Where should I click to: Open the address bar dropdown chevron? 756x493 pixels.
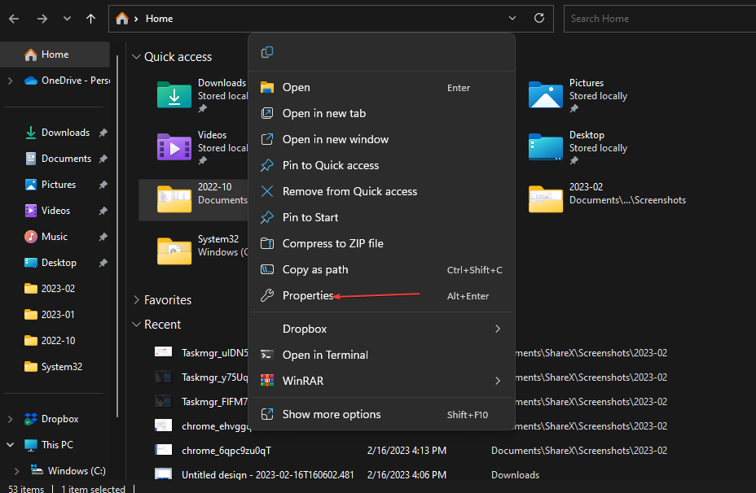(x=512, y=18)
